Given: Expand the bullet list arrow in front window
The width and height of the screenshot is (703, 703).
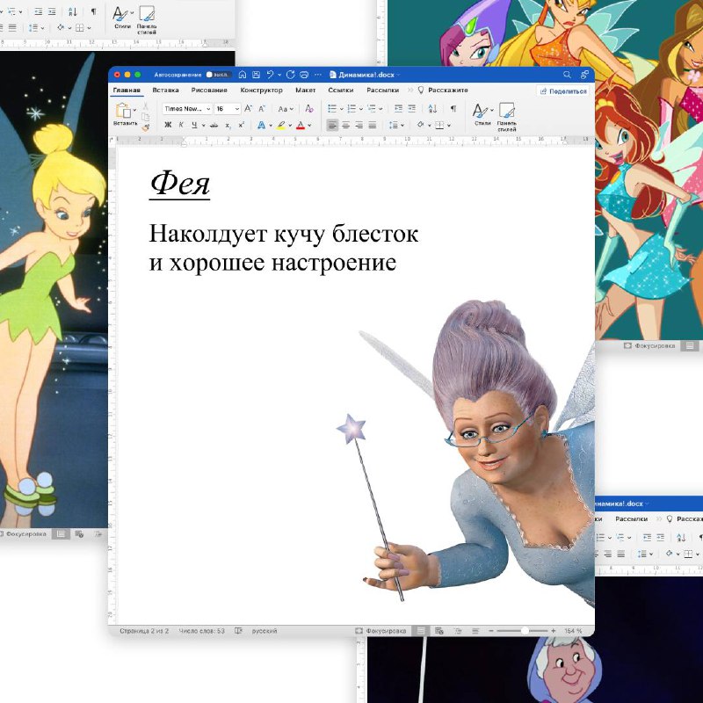Looking at the screenshot, I should 341,109.
